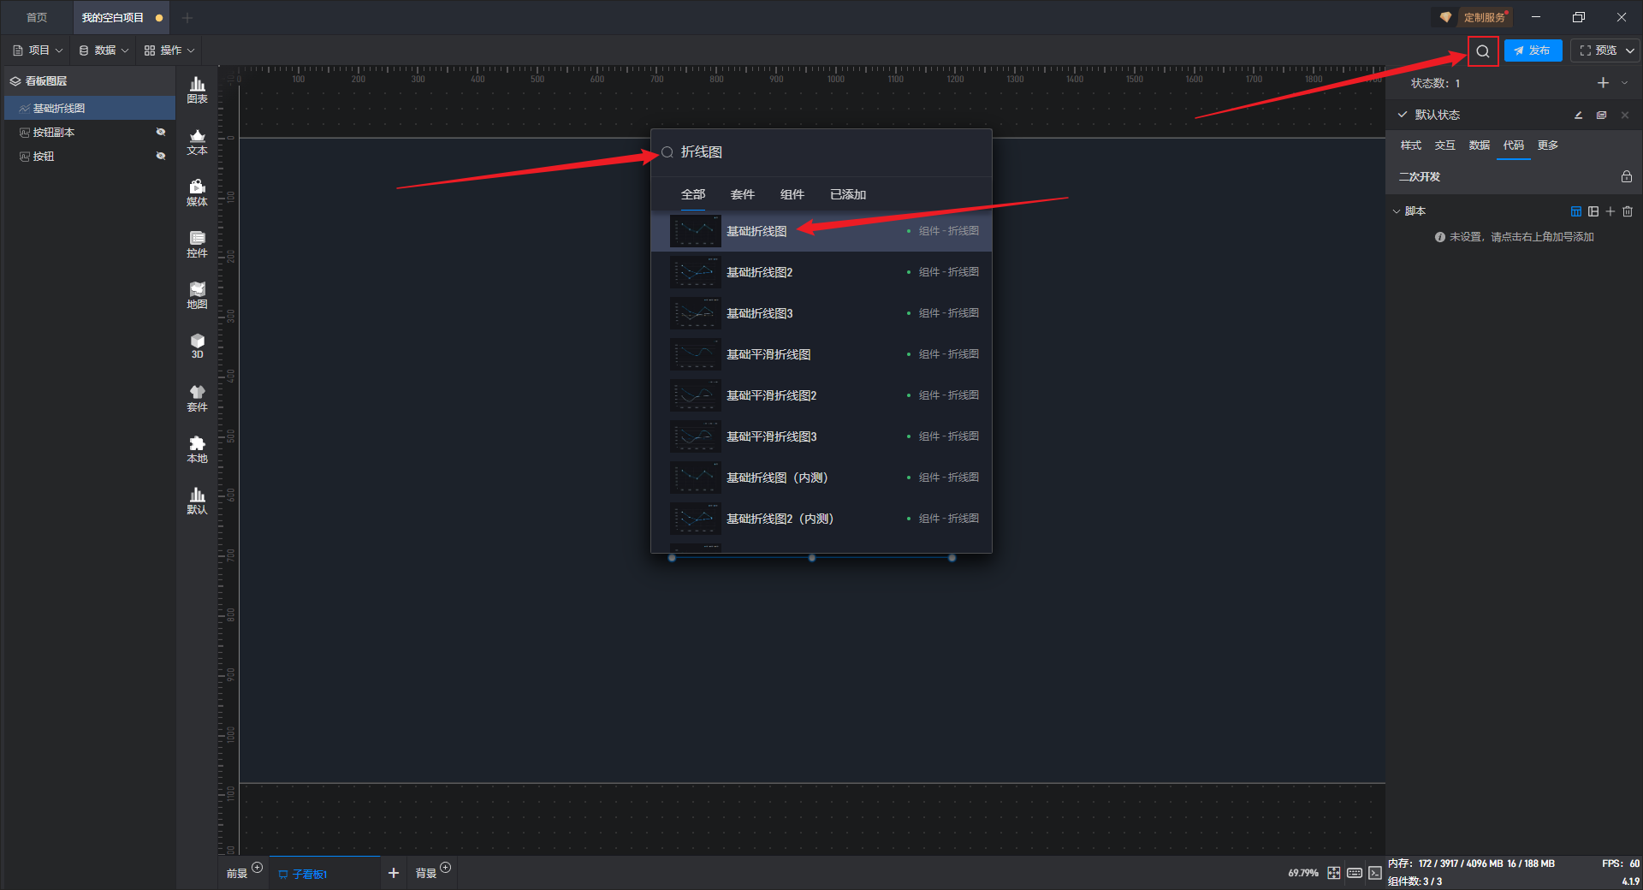This screenshot has width=1643, height=890.
Task: Click the 预览 preview button
Action: [1598, 50]
